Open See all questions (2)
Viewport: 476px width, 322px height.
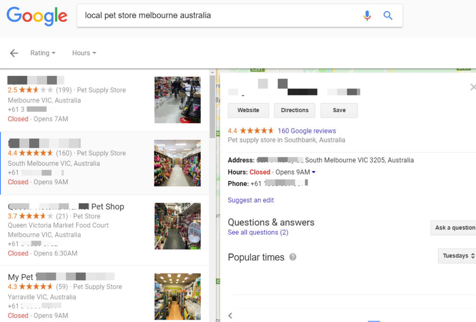(258, 232)
